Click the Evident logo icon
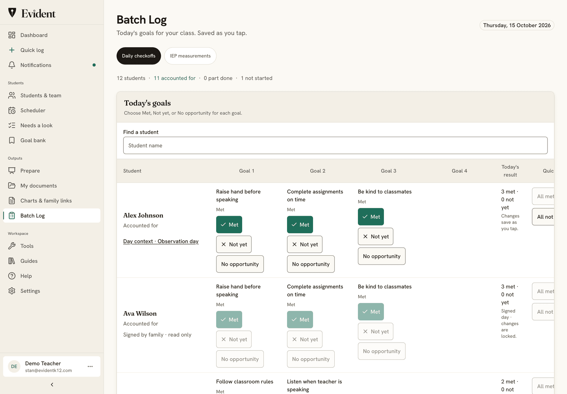 pyautogui.click(x=12, y=13)
